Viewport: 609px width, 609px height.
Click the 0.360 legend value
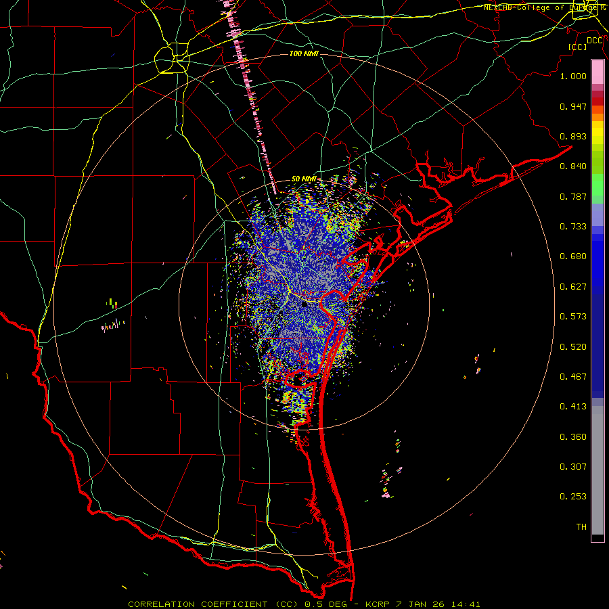point(573,437)
